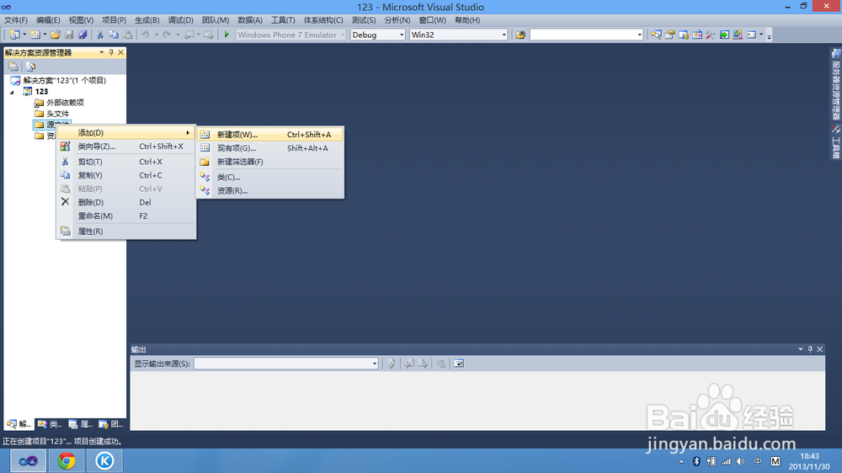Open the Show output from source dropdown

(375, 364)
